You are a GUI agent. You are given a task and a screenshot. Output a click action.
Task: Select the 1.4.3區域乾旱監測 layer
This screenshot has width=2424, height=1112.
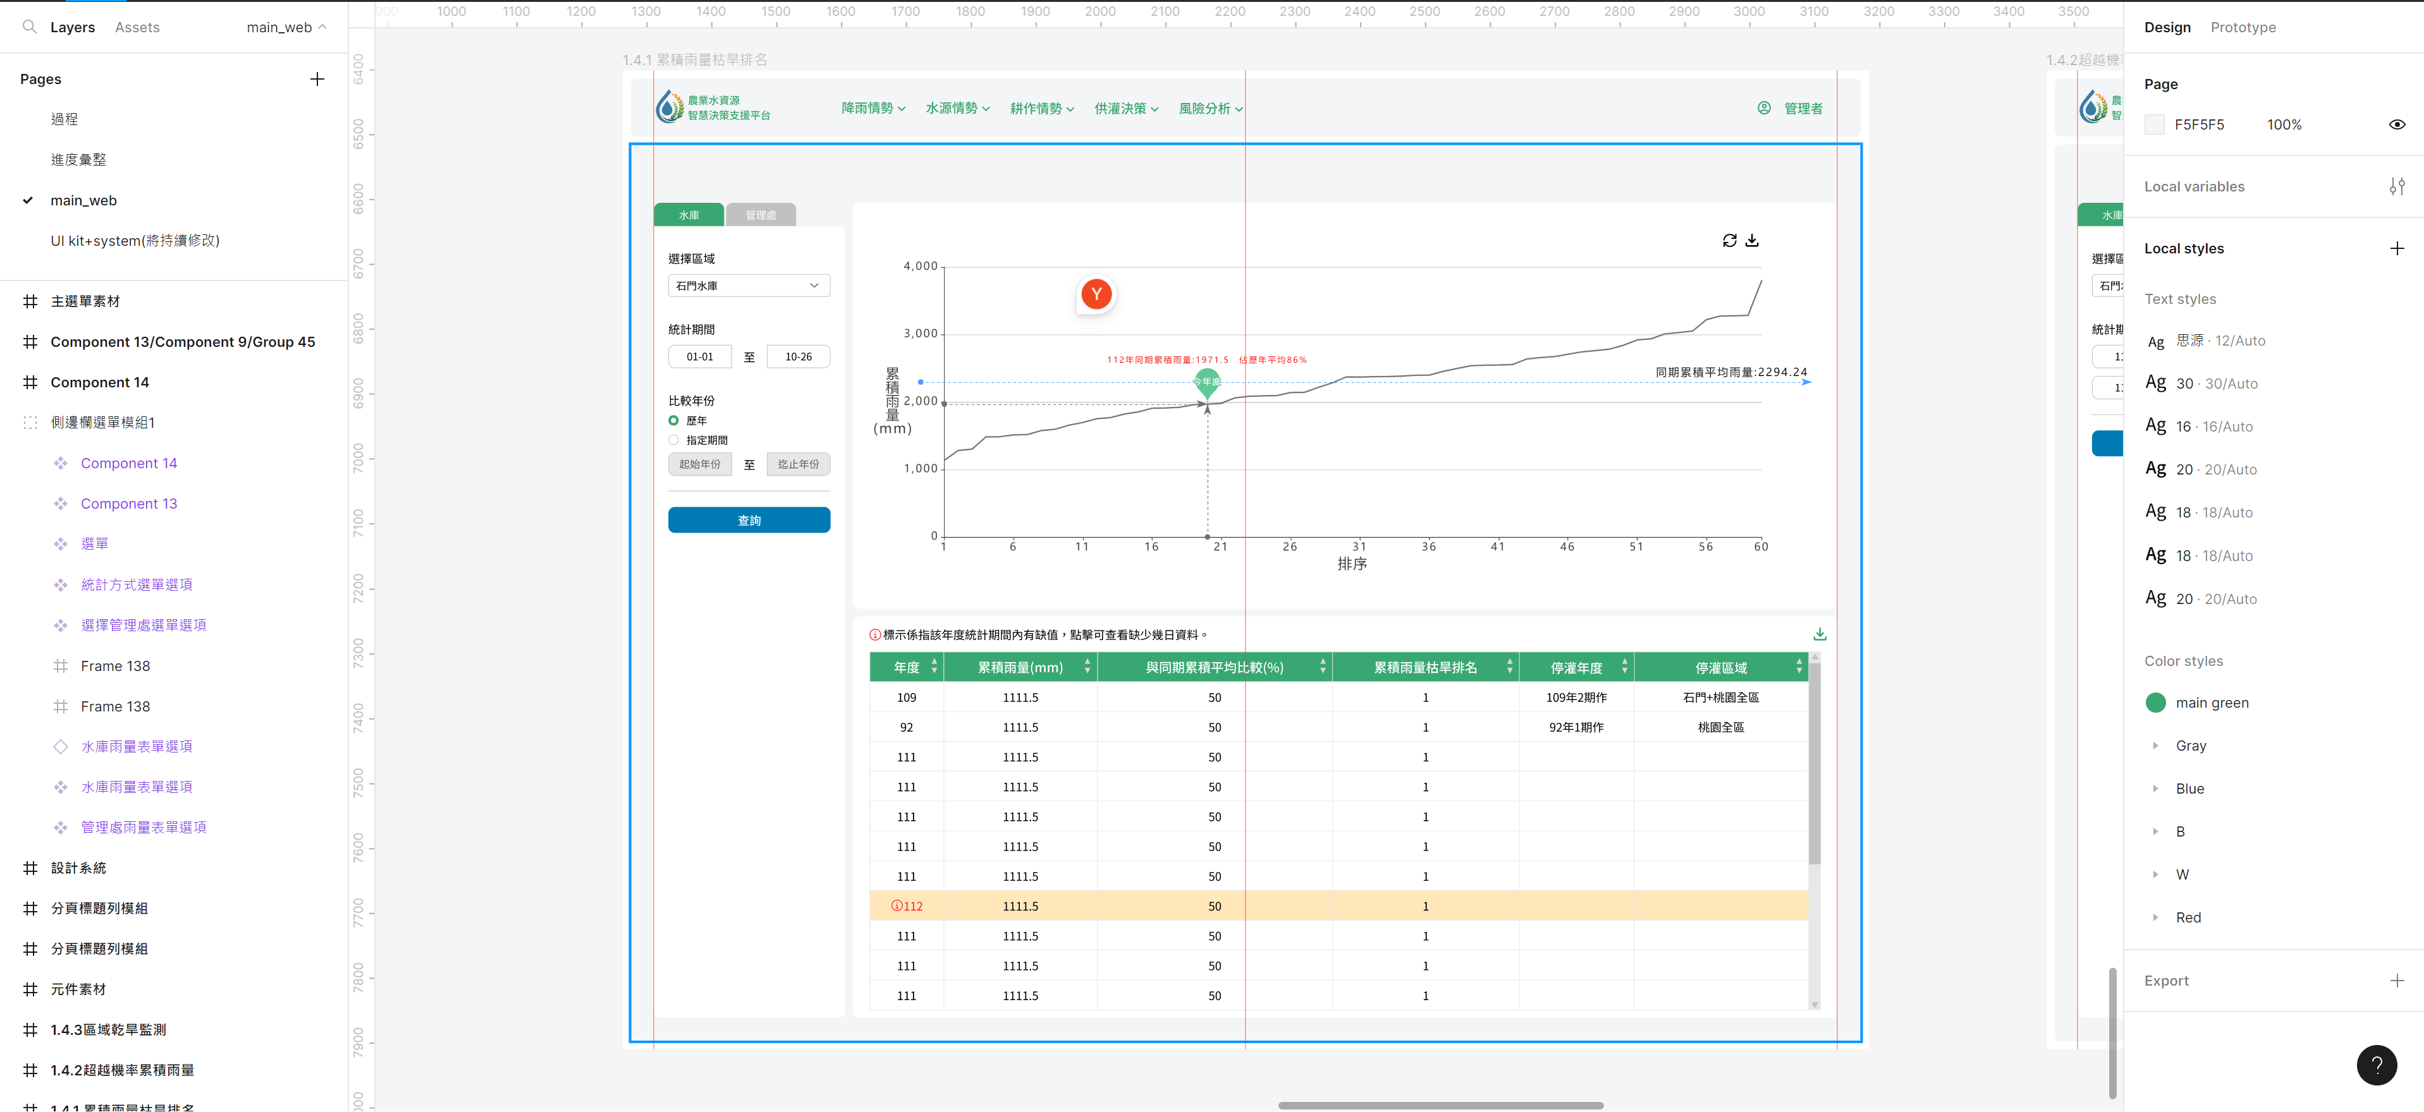point(108,1030)
